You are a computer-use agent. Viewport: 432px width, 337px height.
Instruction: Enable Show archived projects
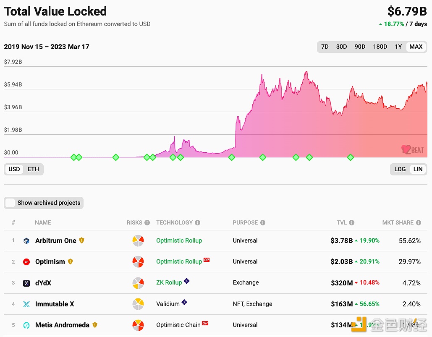coord(10,203)
